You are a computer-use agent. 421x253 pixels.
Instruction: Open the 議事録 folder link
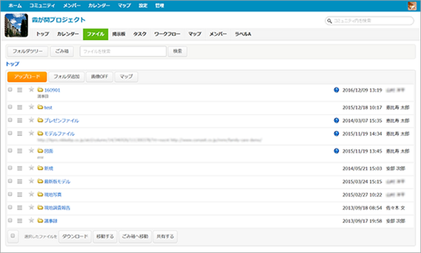click(x=51, y=221)
